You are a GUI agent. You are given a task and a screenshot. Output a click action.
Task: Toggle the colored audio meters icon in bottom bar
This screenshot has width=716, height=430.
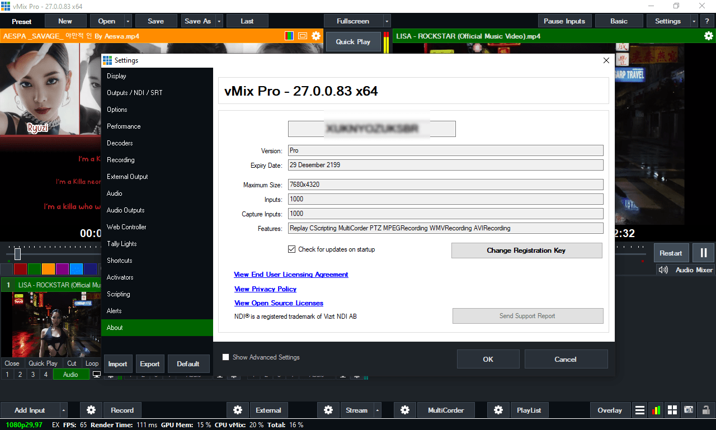click(656, 410)
